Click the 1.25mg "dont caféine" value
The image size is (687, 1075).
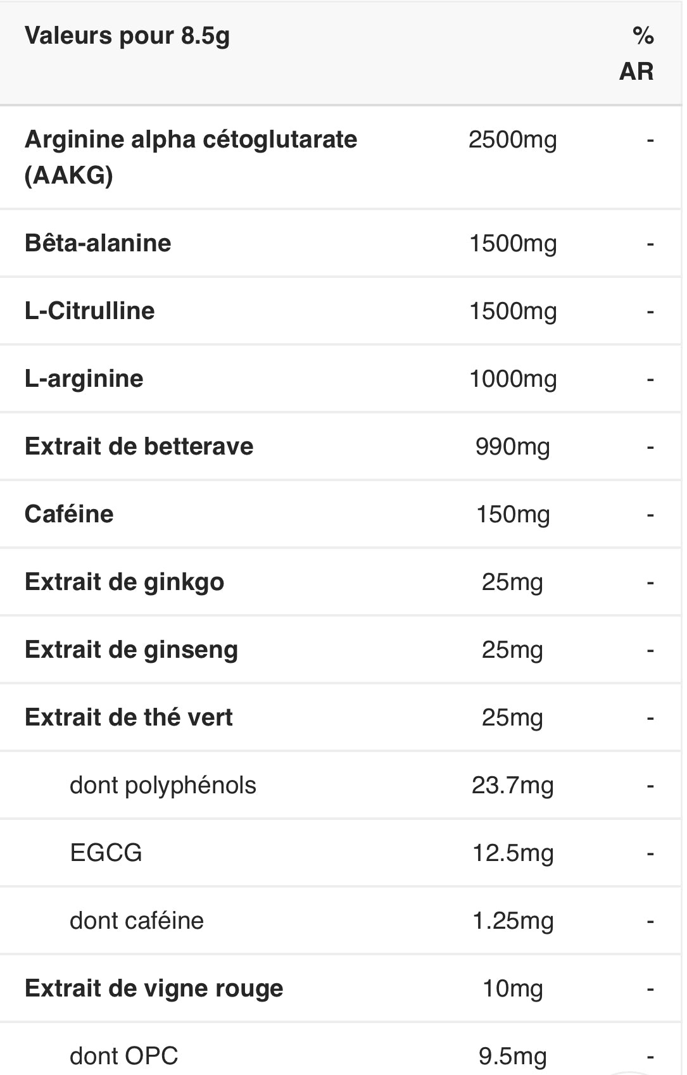point(512,921)
